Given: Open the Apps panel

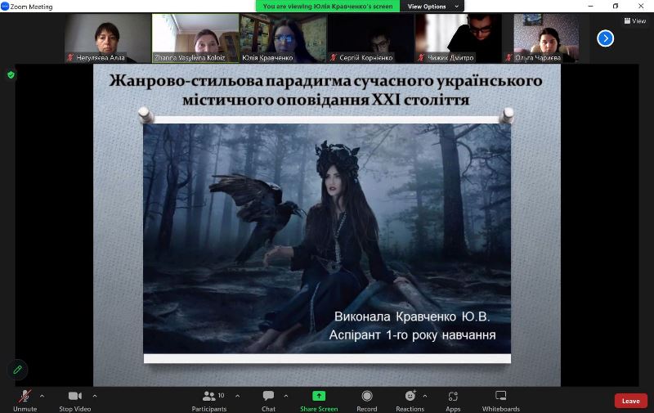Looking at the screenshot, I should click(453, 399).
